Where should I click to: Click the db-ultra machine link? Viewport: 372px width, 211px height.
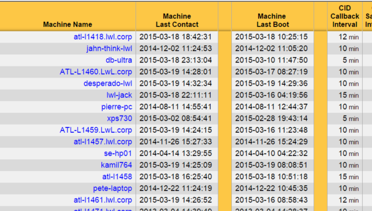point(119,60)
